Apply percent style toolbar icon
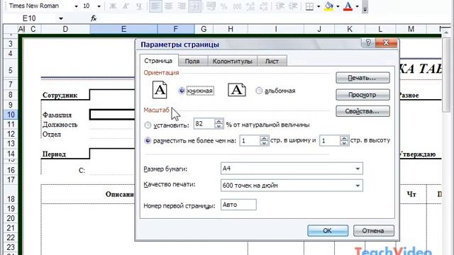This screenshot has height=255, width=454. tap(224, 6)
